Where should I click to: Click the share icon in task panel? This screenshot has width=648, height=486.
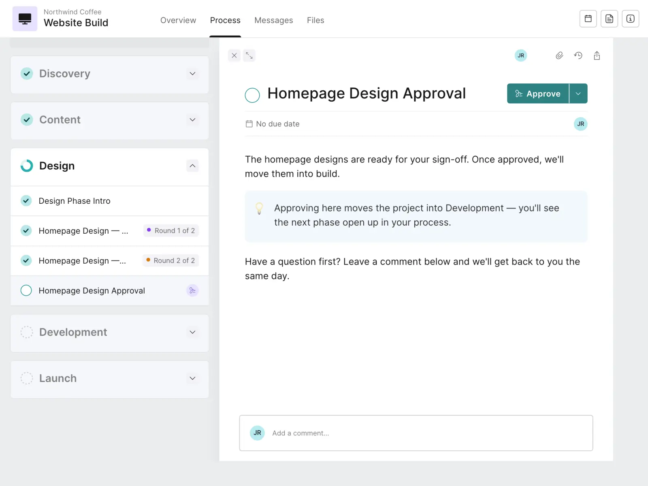pyautogui.click(x=597, y=55)
